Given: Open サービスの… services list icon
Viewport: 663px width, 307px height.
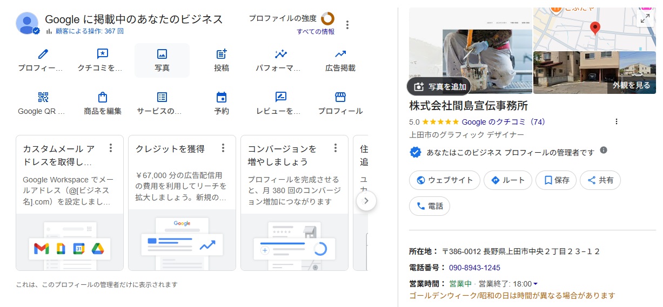Looking at the screenshot, I should pyautogui.click(x=162, y=97).
